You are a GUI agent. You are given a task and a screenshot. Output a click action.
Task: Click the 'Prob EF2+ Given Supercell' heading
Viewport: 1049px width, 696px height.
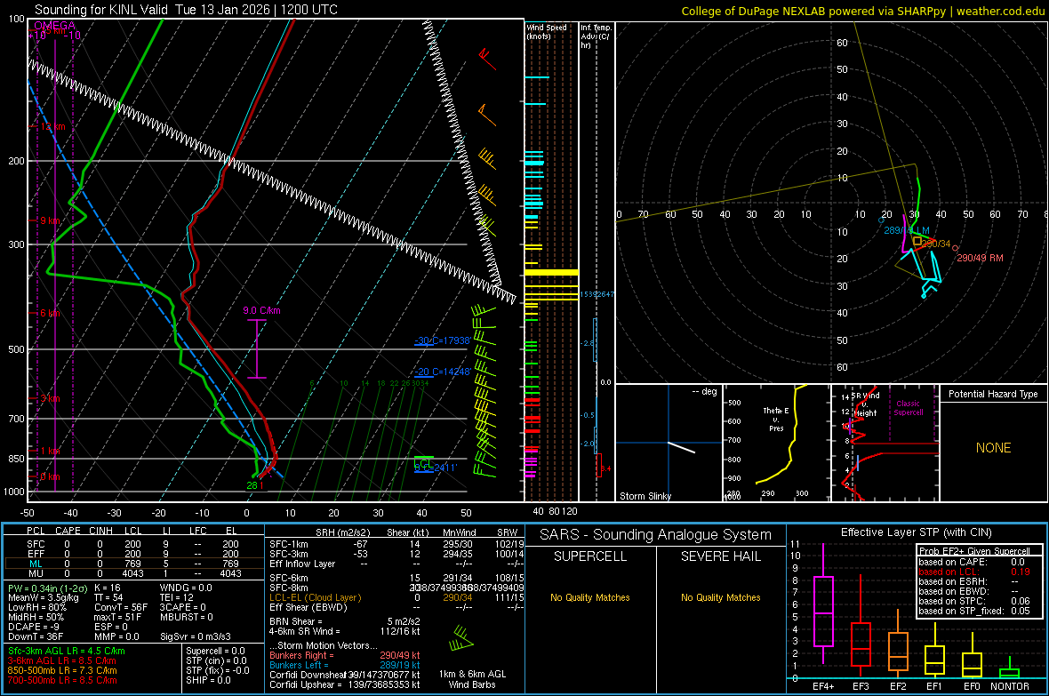click(x=974, y=551)
